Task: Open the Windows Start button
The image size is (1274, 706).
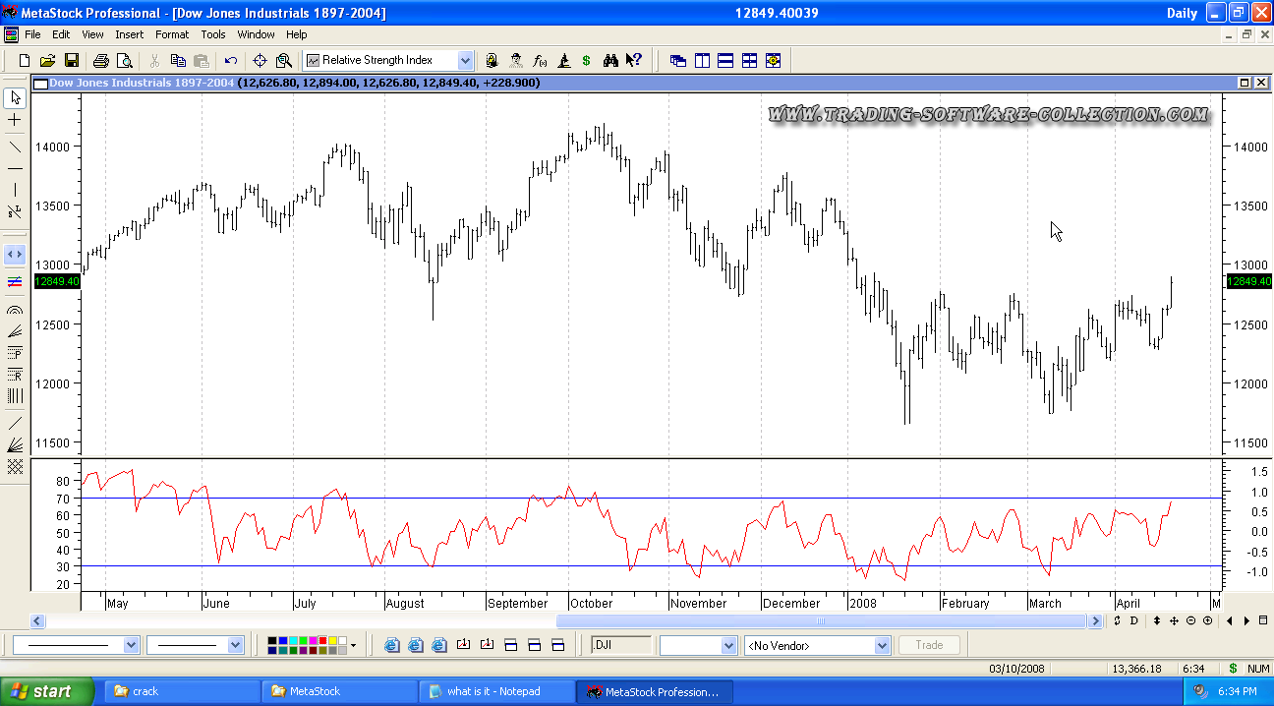Action: [x=47, y=691]
